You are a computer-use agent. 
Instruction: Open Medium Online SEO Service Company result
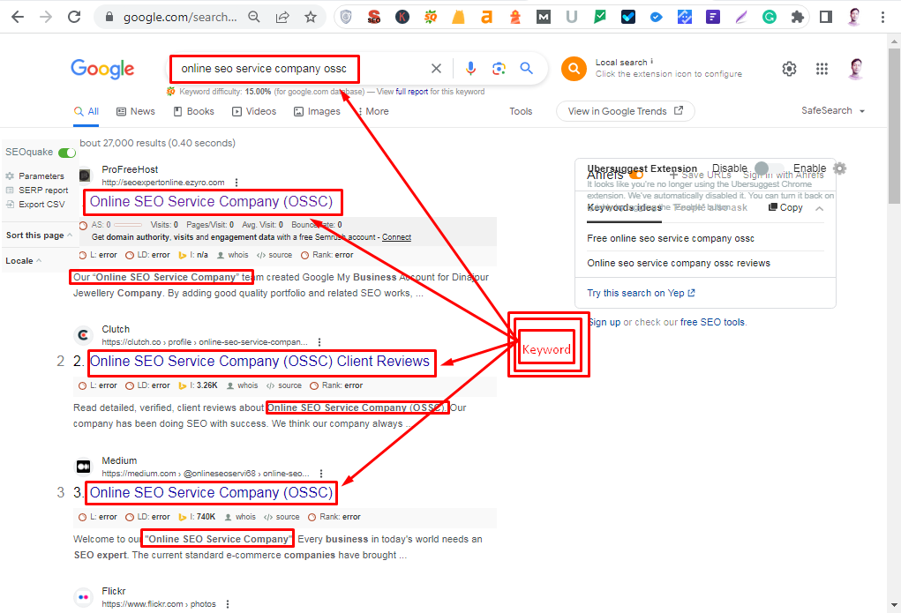pyautogui.click(x=212, y=493)
